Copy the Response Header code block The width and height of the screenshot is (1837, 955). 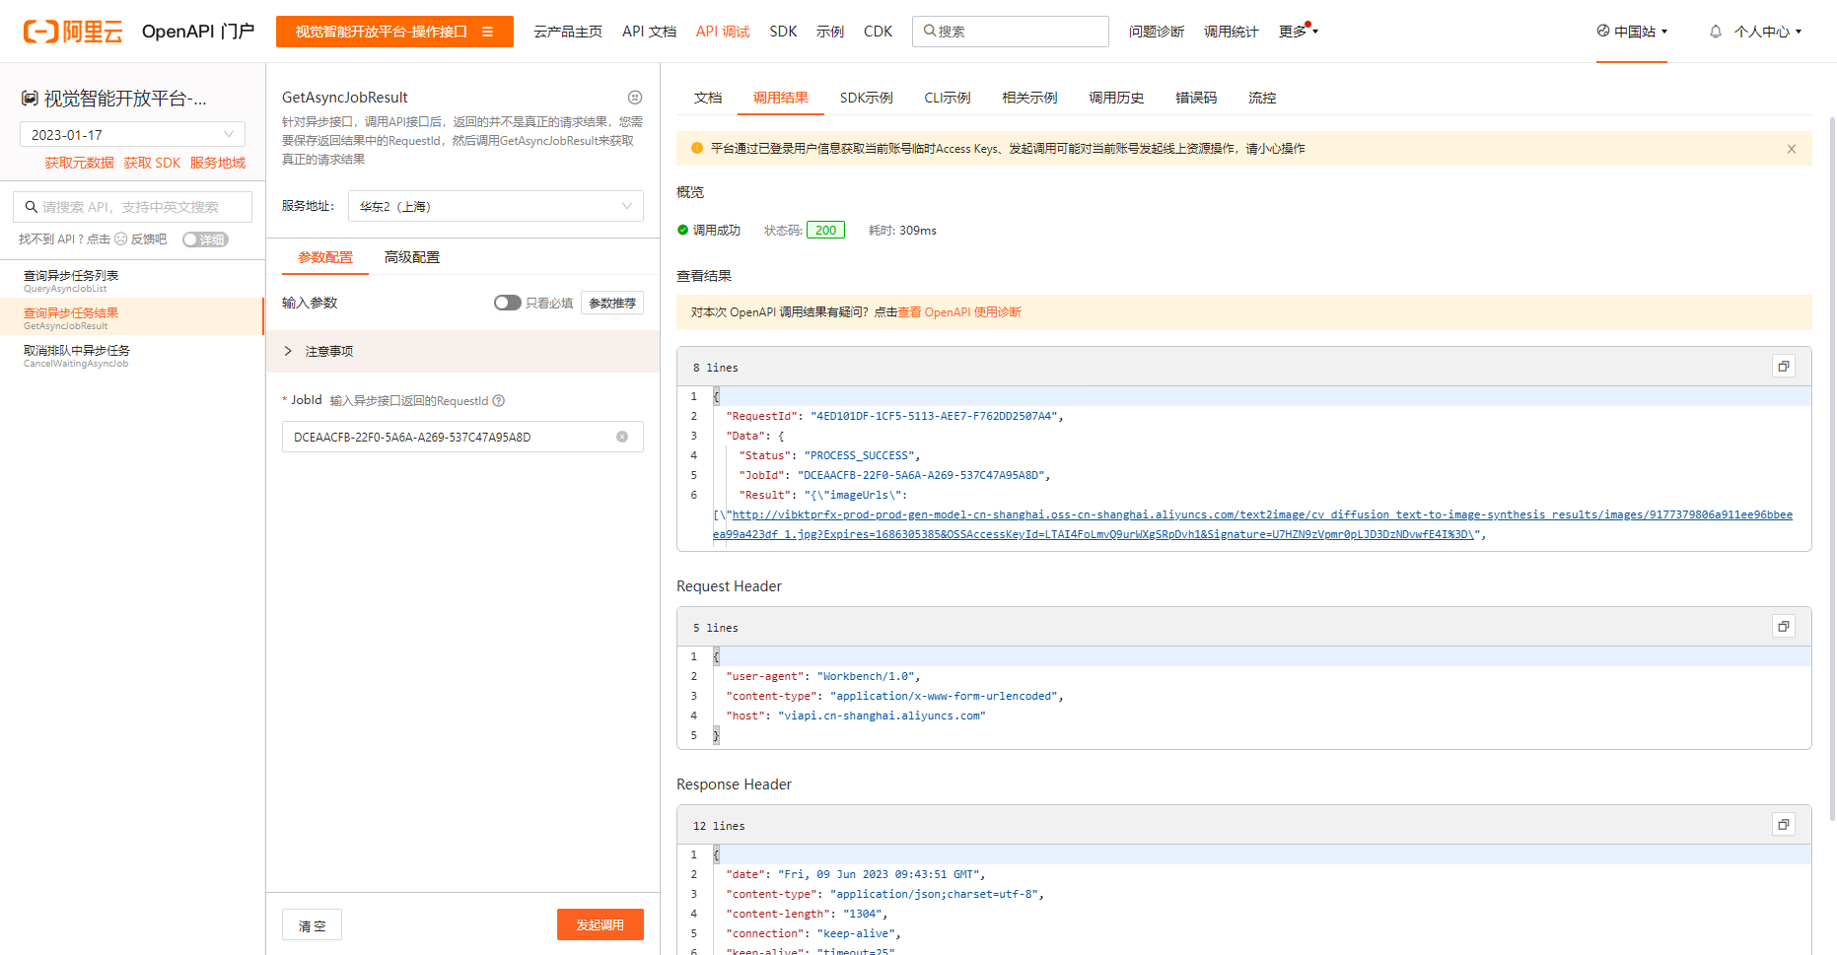point(1783,825)
